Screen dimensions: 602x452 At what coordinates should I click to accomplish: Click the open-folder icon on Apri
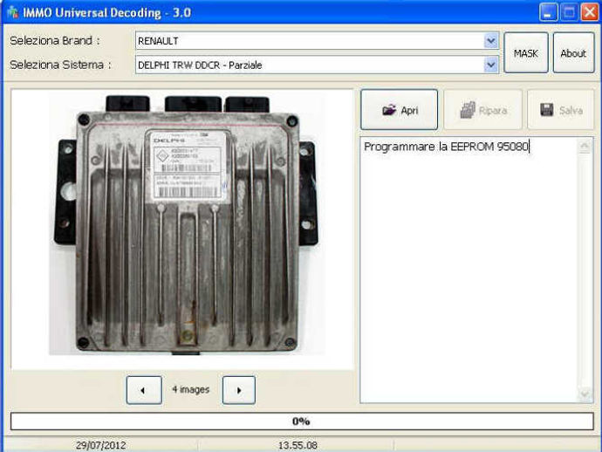coord(389,110)
